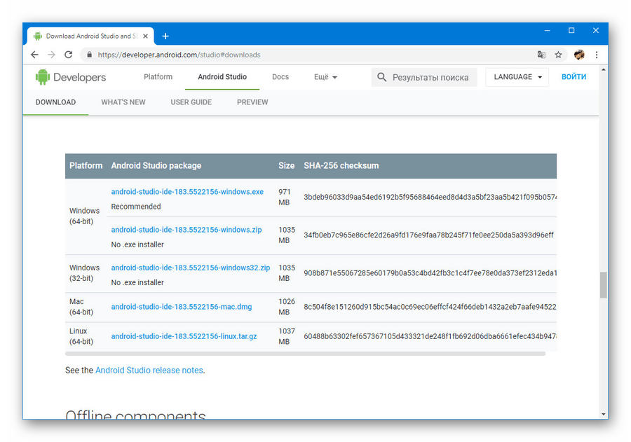Reload the page with the refresh icon
631x442 pixels.
(69, 55)
